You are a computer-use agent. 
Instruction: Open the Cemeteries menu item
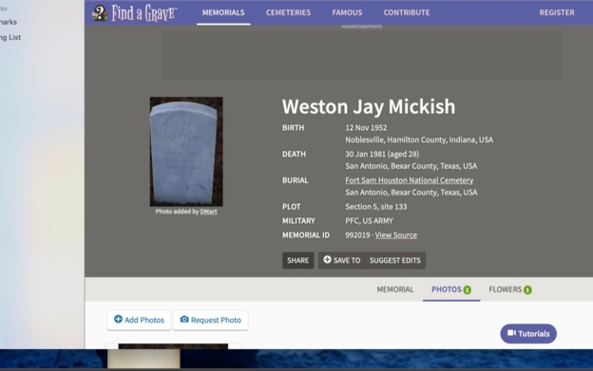(288, 12)
